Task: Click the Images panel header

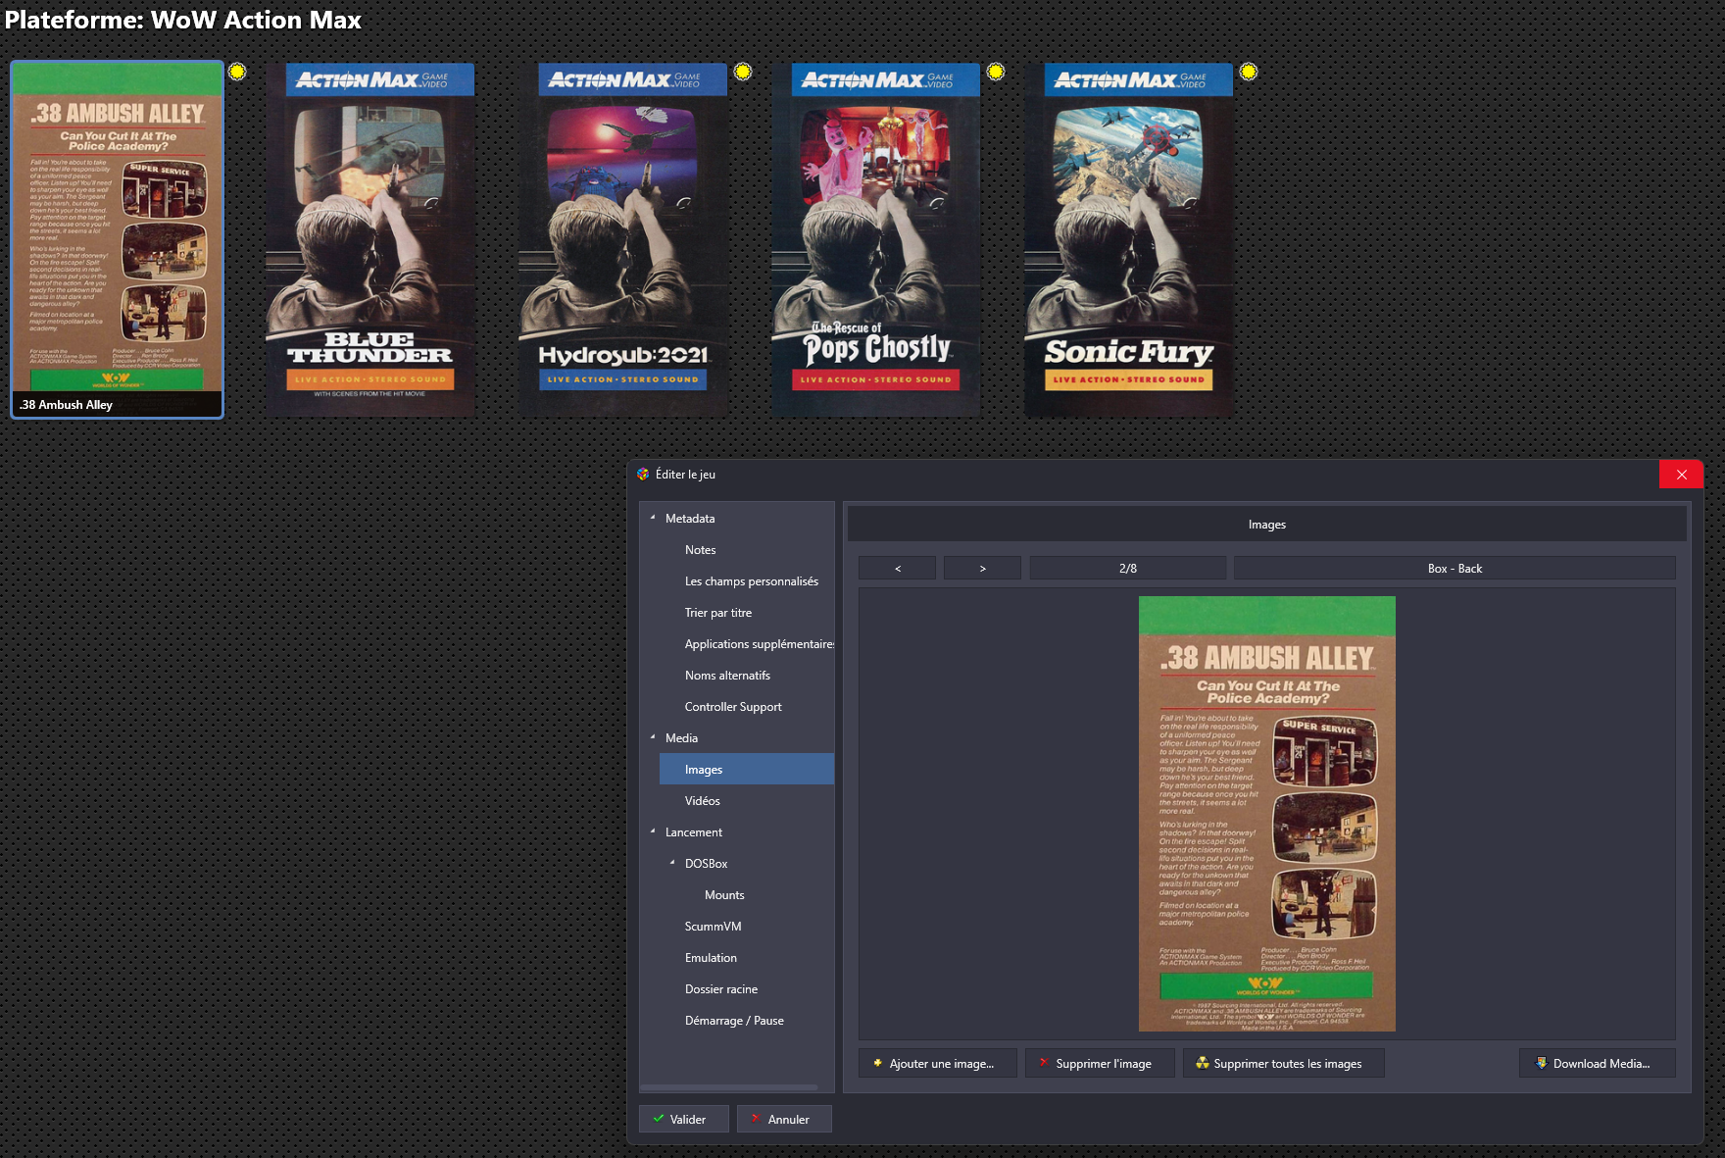Action: pyautogui.click(x=1266, y=525)
